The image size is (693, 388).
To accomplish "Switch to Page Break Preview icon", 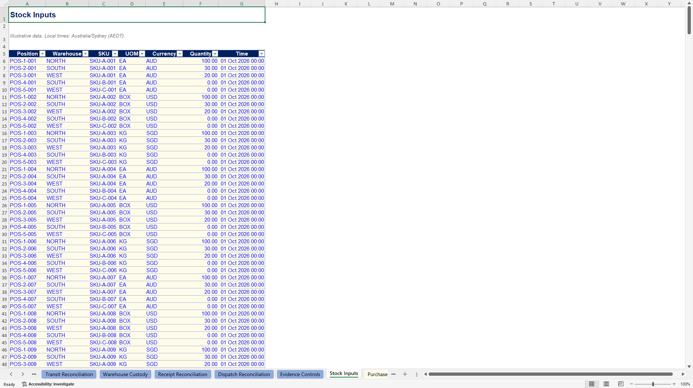I will [621, 384].
